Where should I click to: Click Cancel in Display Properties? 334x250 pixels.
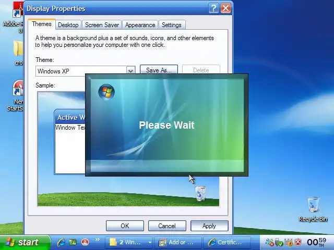[167, 226]
